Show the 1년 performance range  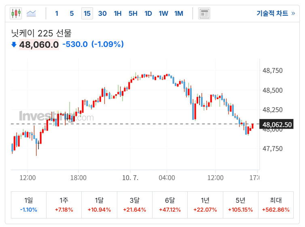click(x=205, y=205)
